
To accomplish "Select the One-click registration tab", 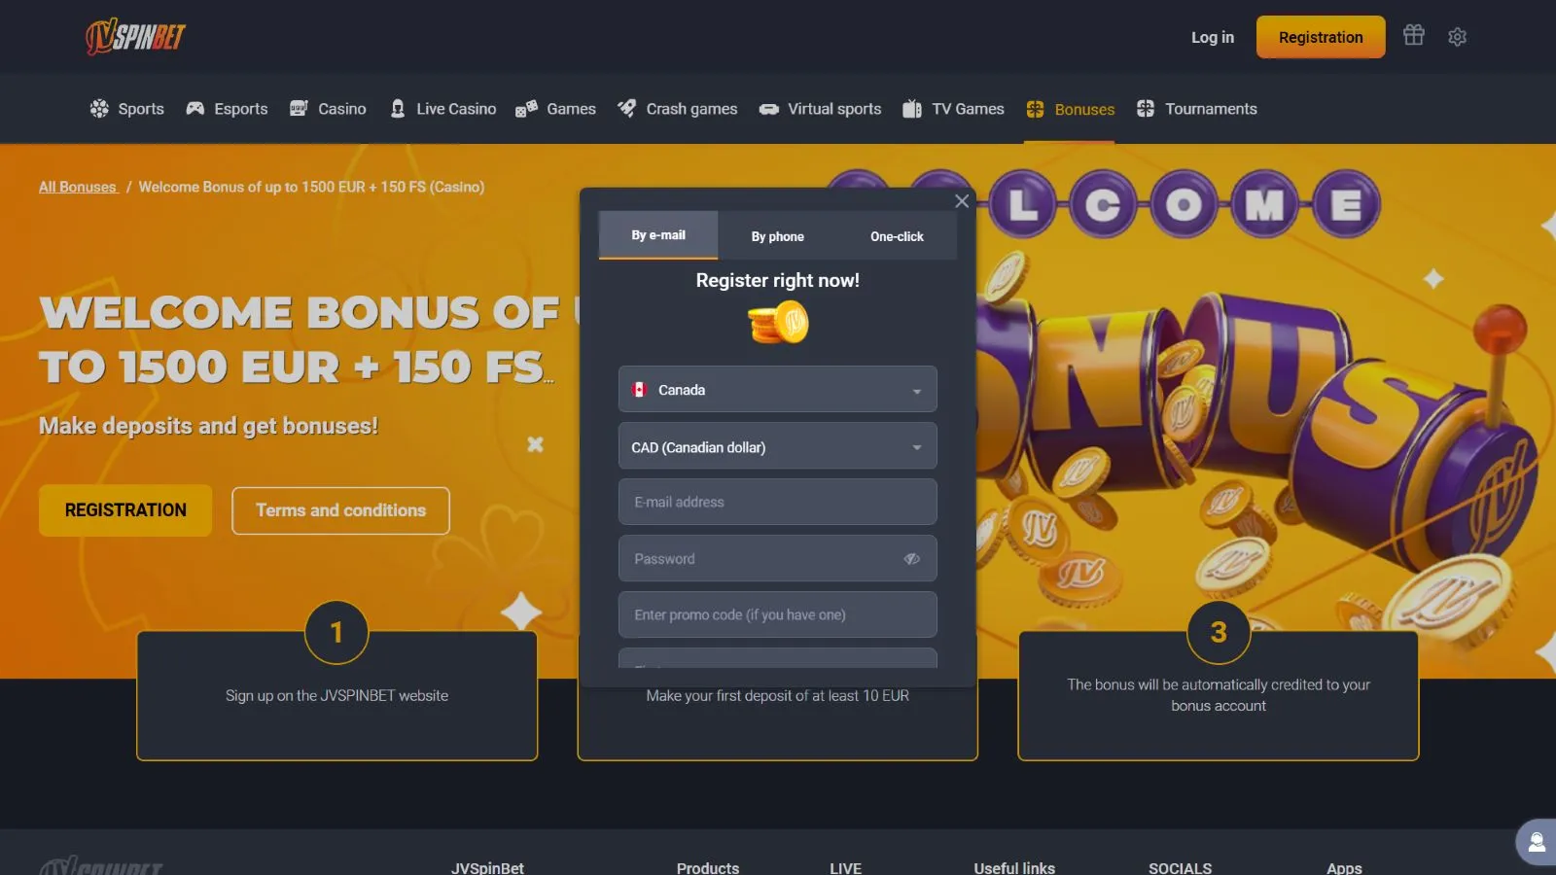I will tap(897, 236).
